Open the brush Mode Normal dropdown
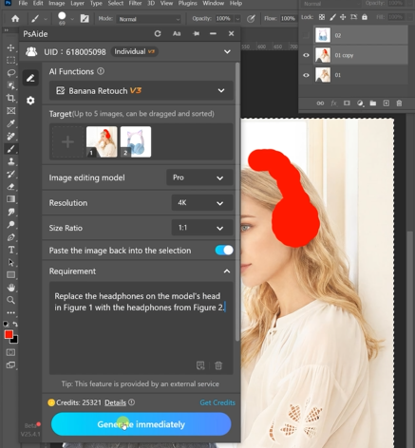This screenshot has width=415, height=448. tap(148, 19)
